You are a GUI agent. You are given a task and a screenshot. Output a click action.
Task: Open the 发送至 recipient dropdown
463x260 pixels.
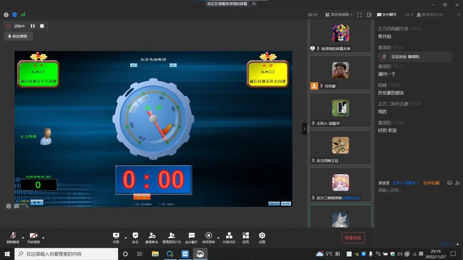click(x=406, y=183)
